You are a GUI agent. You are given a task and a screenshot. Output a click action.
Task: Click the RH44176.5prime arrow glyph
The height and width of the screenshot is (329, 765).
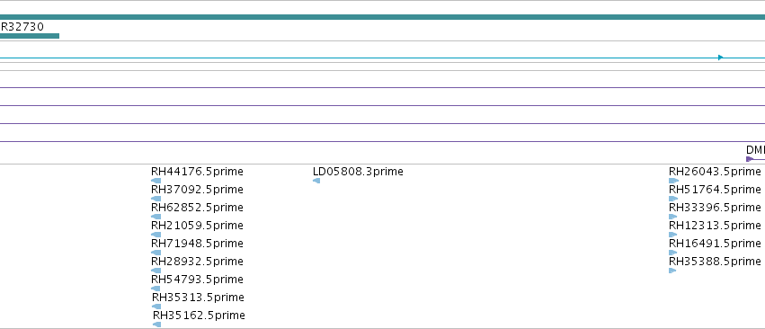(156, 181)
